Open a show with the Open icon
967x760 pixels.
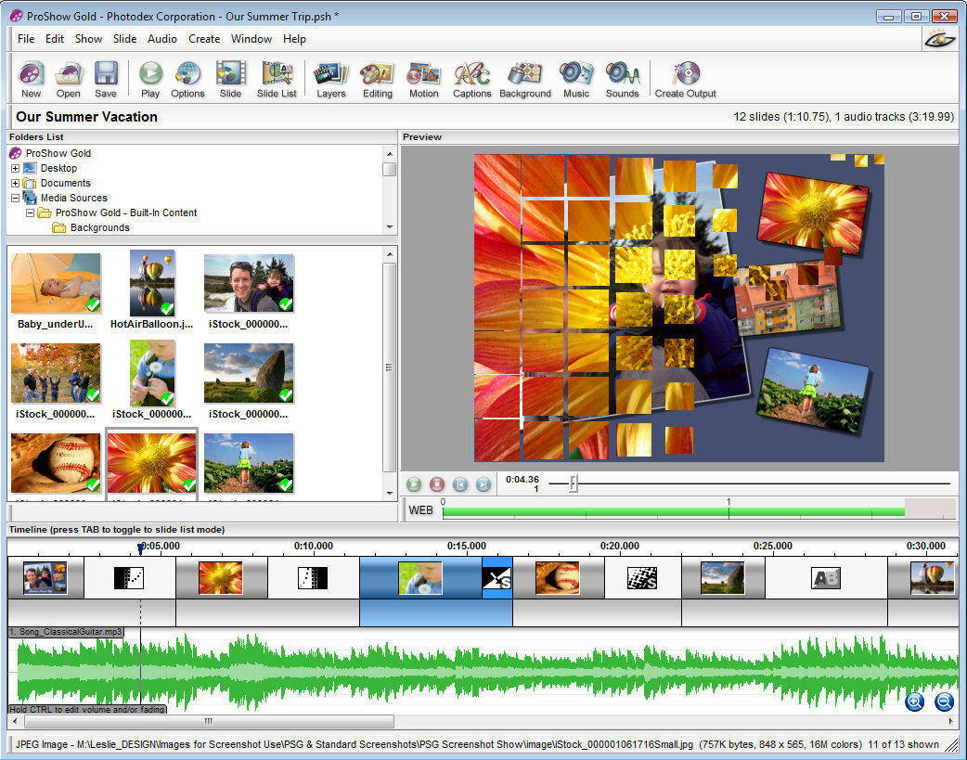coord(69,79)
